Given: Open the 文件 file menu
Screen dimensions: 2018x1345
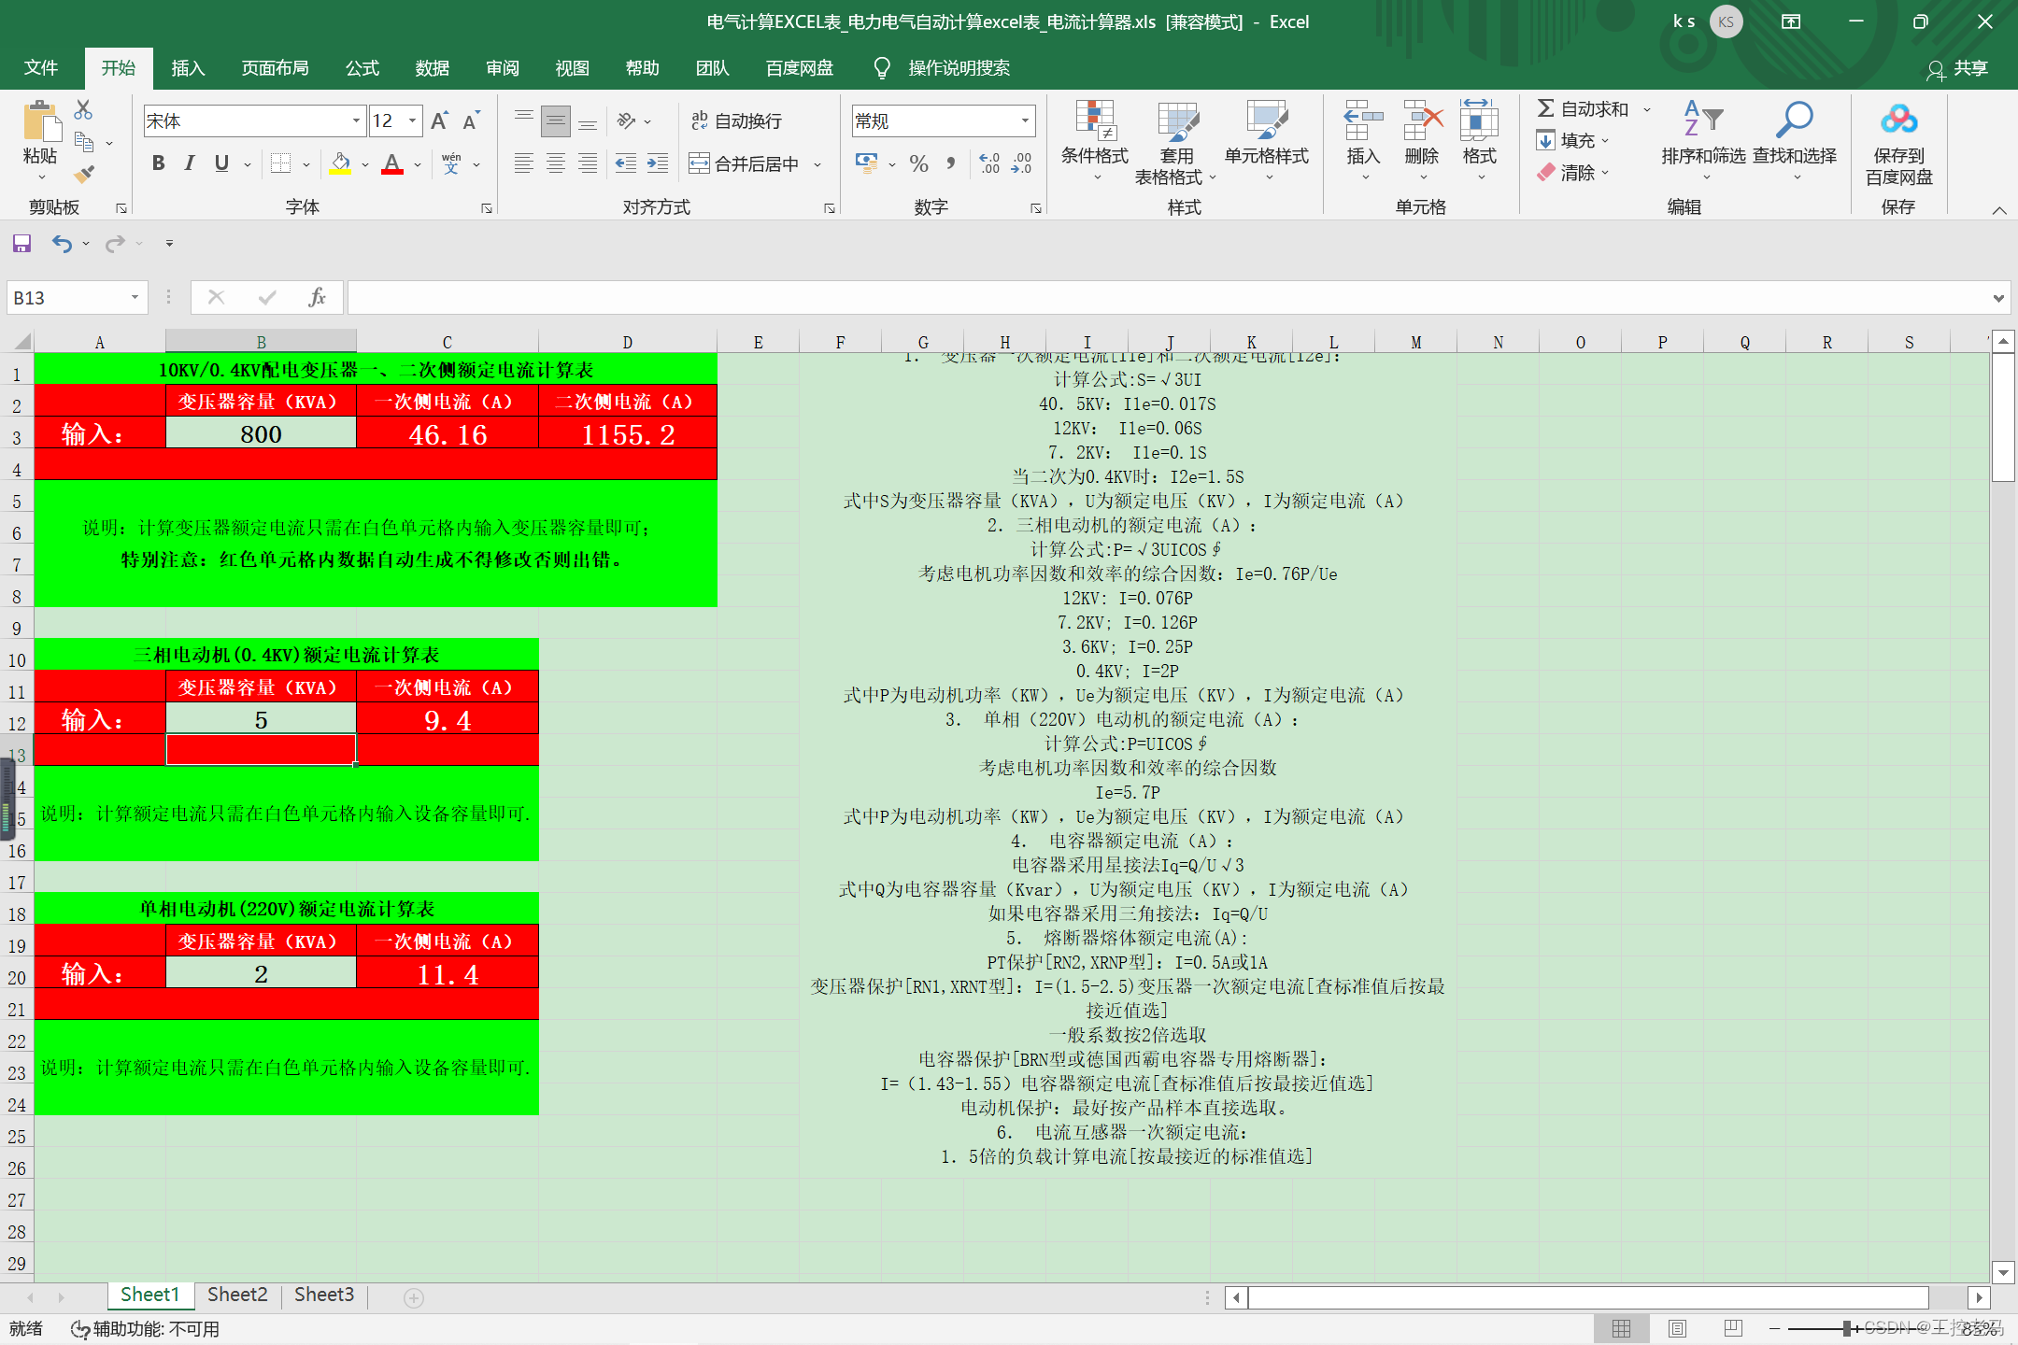Looking at the screenshot, I should pos(41,67).
